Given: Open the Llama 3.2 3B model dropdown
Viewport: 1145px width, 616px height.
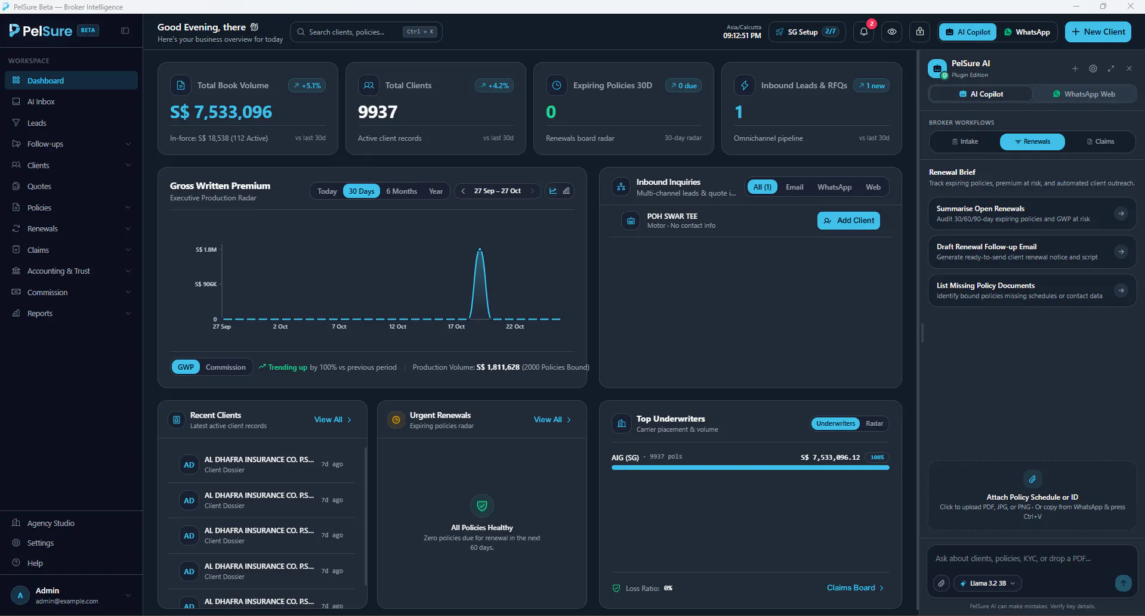Looking at the screenshot, I should pyautogui.click(x=987, y=583).
